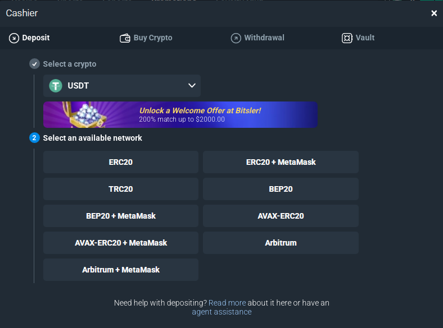Screen dimensions: 443x328
Task: Switch to the Buy Crypto tab
Action: 152,38
